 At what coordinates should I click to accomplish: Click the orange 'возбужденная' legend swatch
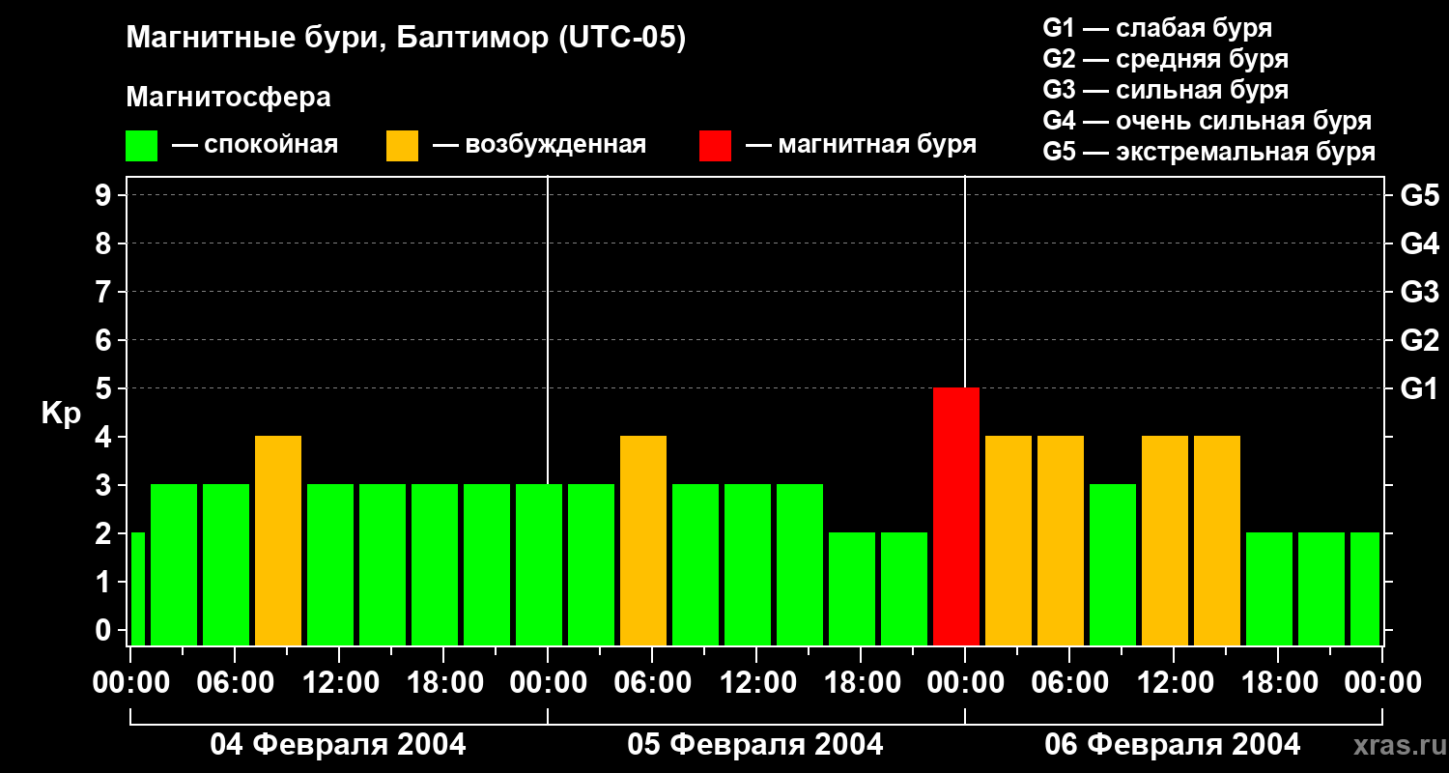pos(402,146)
